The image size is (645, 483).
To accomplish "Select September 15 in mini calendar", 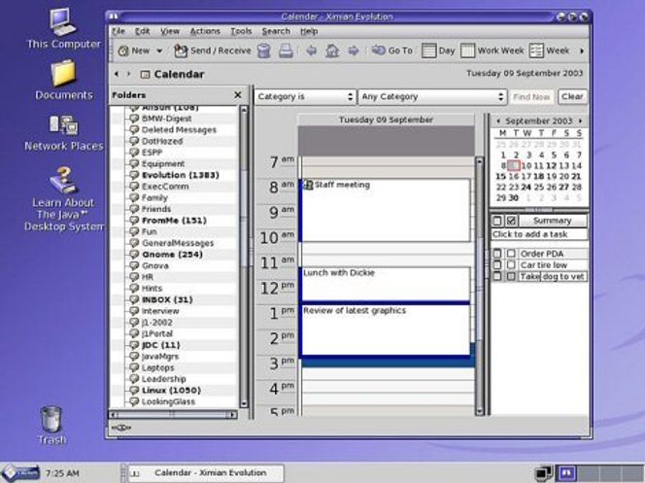I will pos(500,177).
